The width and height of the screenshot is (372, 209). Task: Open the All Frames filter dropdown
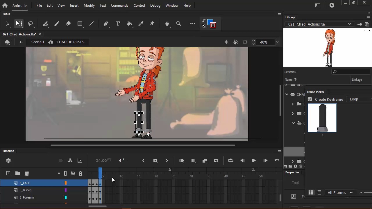(x=340, y=193)
